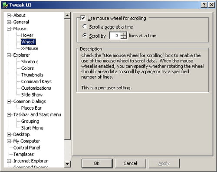217x172 pixels.
Task: Click the tree scrollbar up arrow
Action: [67, 15]
